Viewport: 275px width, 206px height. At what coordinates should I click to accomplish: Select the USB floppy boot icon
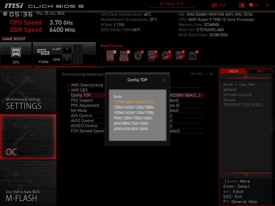tap(179, 56)
